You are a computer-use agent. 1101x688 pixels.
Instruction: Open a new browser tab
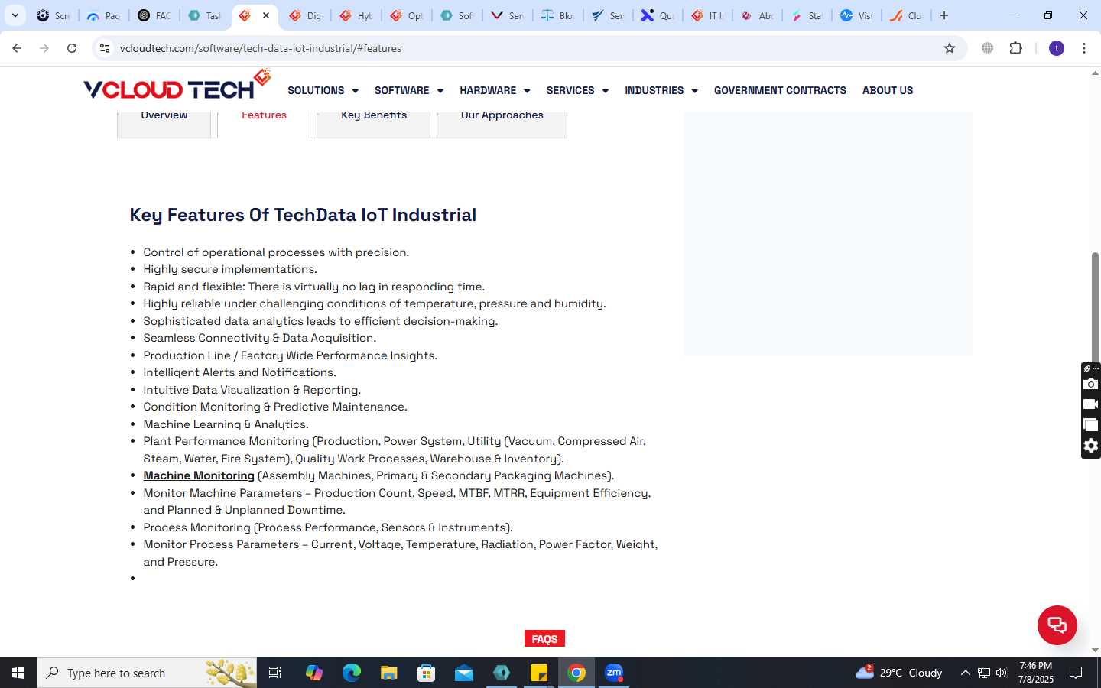coord(944,15)
